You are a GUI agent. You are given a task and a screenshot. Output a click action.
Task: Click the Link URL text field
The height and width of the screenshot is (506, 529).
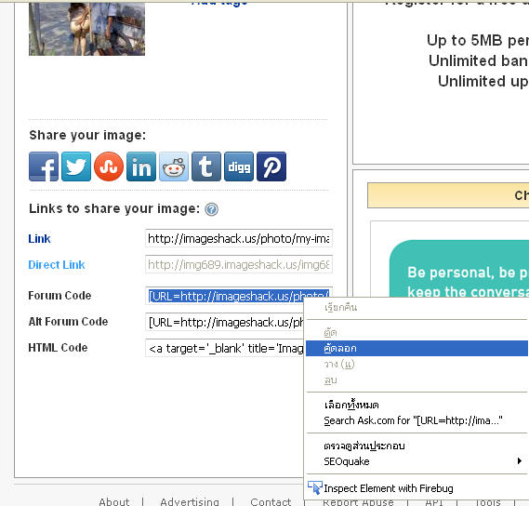pyautogui.click(x=239, y=238)
